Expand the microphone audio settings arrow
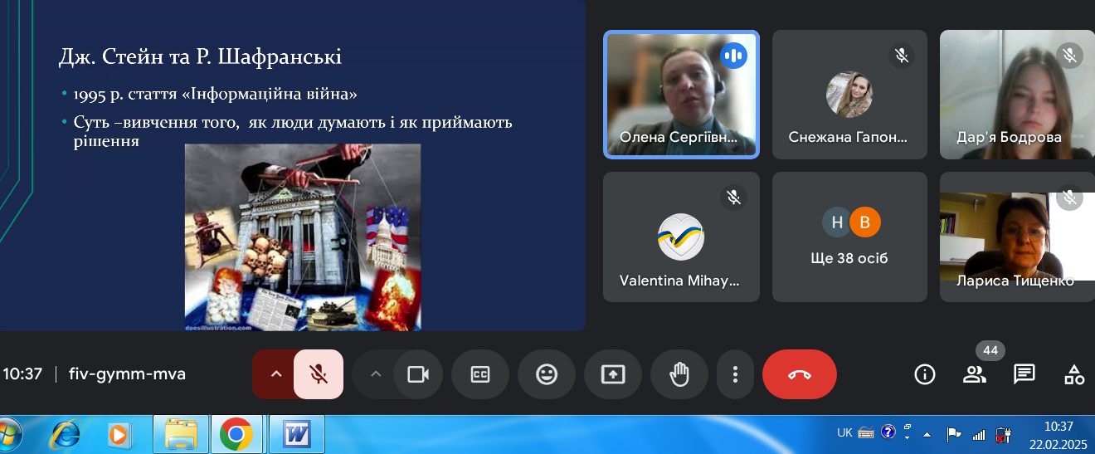 [x=276, y=374]
